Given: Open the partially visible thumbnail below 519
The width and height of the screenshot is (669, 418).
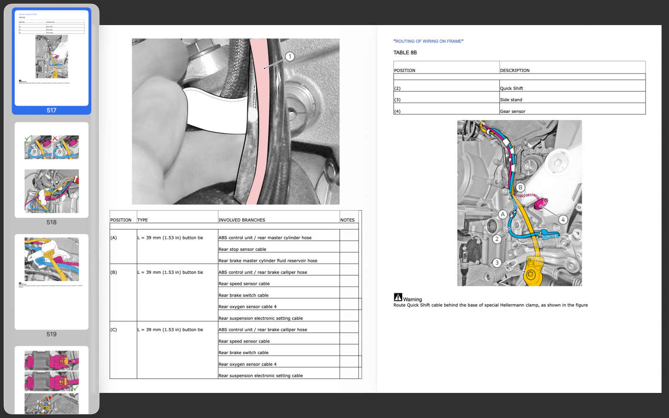Looking at the screenshot, I should [x=51, y=380].
